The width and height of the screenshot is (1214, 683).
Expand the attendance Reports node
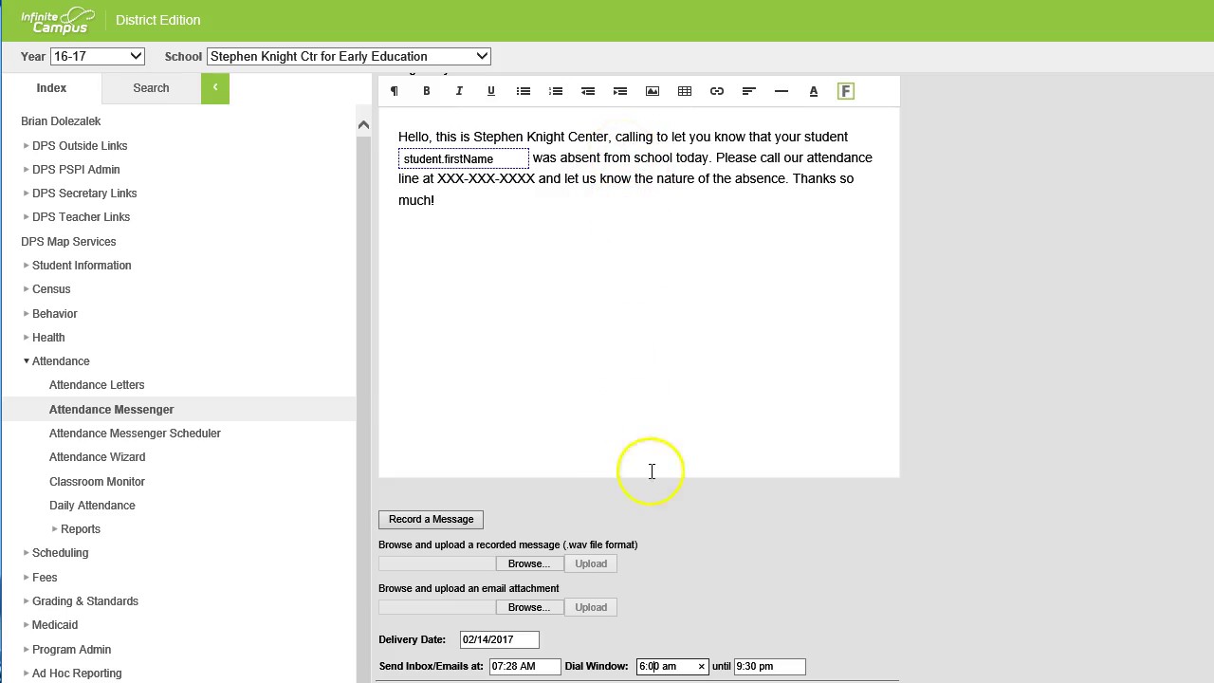point(54,528)
